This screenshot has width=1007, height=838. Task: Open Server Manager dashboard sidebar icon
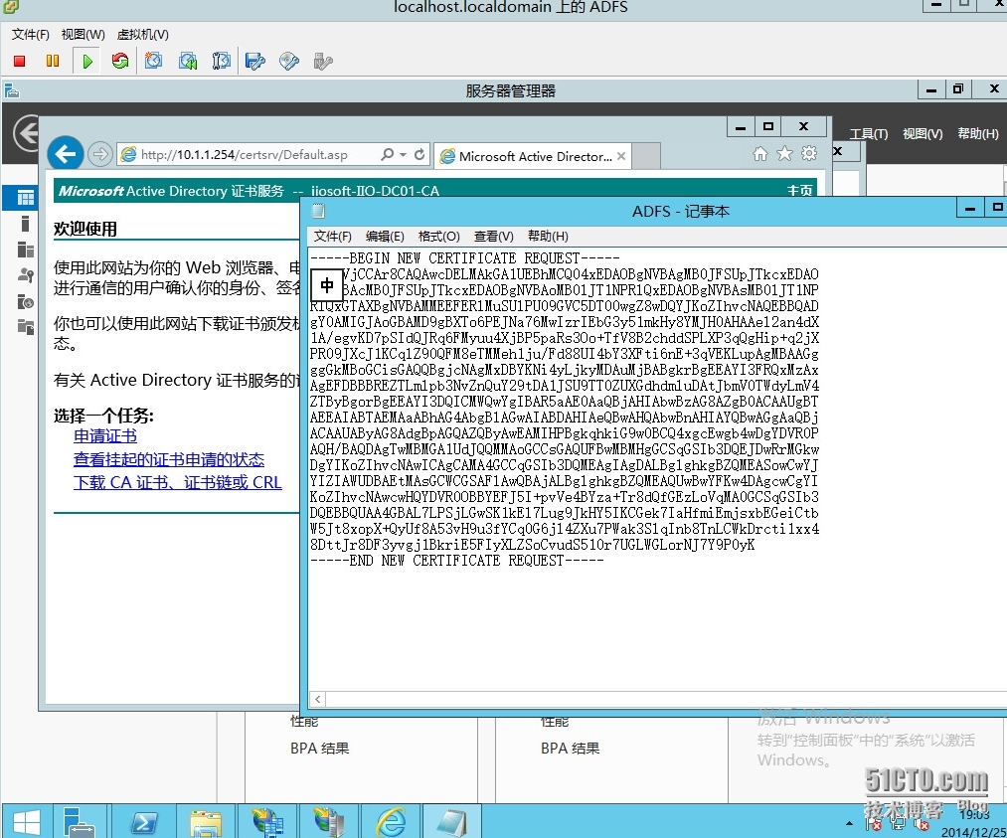point(26,198)
